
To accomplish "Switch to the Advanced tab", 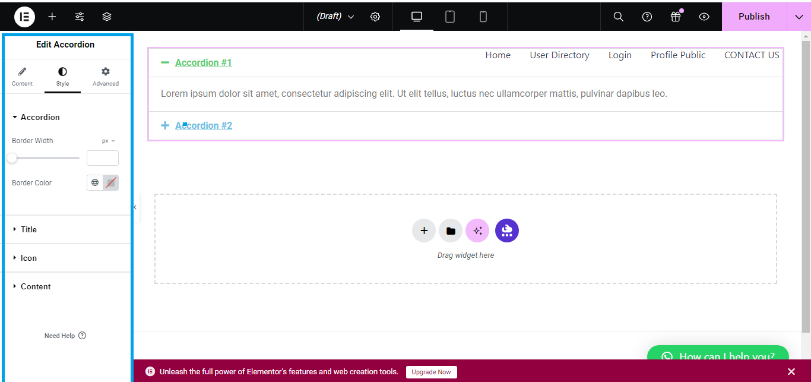I will [105, 77].
